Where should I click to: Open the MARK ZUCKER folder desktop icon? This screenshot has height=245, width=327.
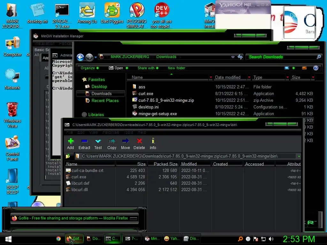[12, 15]
